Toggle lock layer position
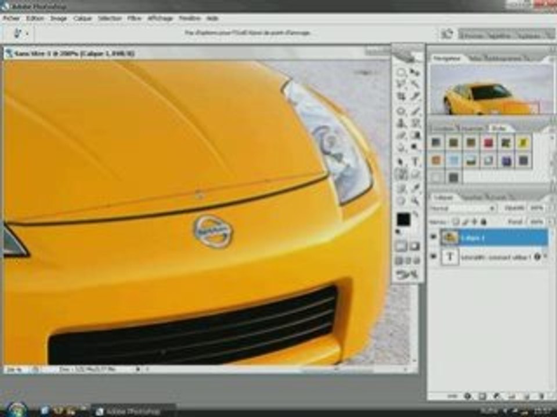The height and width of the screenshot is (417, 557). (x=474, y=222)
